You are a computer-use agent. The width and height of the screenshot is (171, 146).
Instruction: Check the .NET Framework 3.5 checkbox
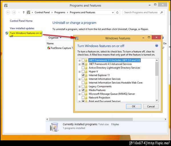(x=83, y=60)
